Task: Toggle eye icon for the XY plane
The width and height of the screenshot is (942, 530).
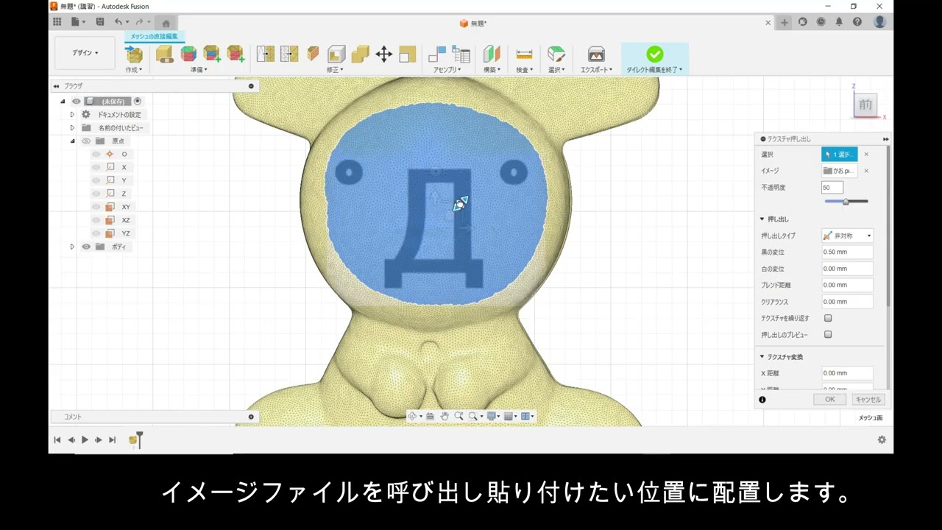Action: tap(96, 207)
